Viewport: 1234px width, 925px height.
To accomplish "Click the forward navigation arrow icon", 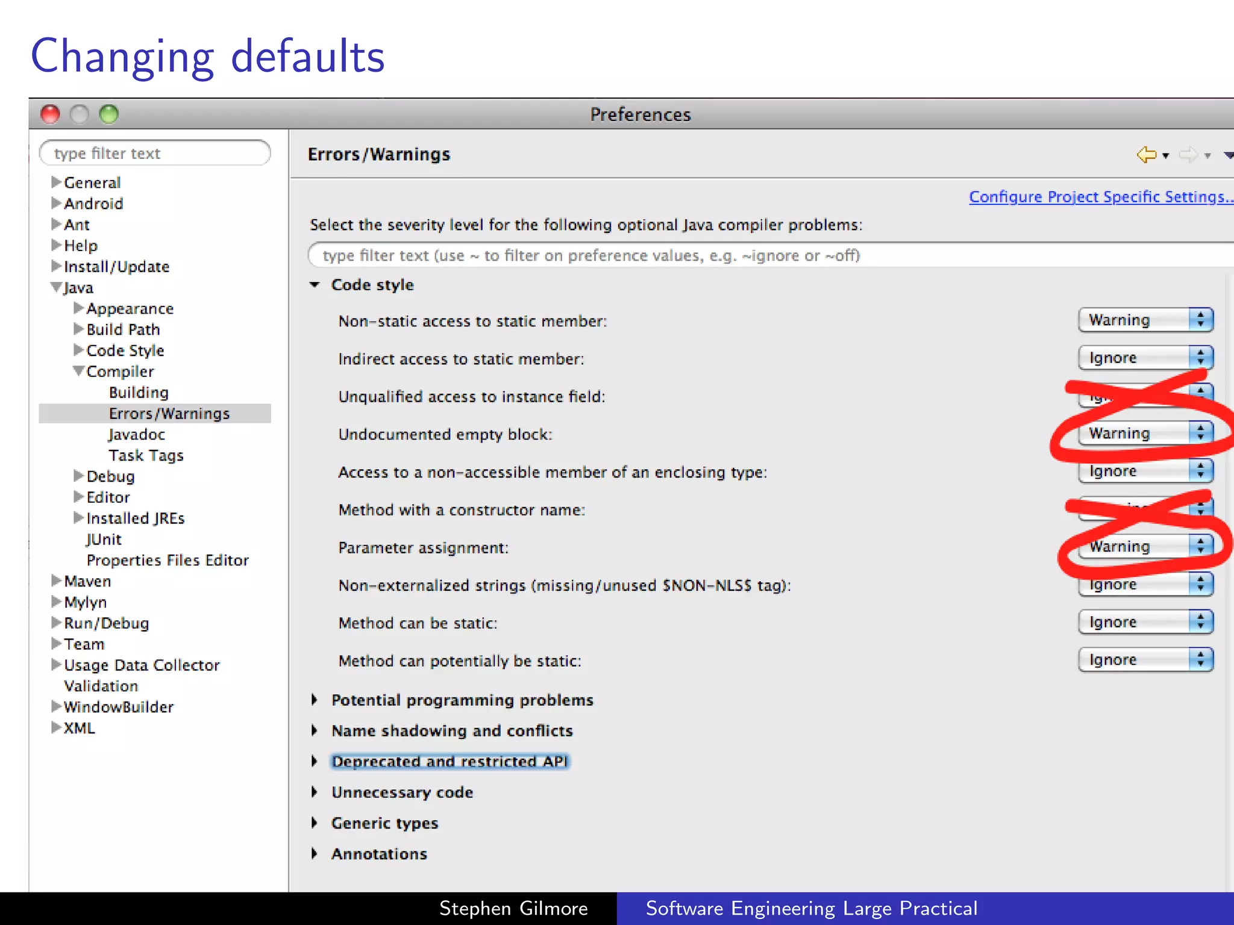I will [1188, 155].
